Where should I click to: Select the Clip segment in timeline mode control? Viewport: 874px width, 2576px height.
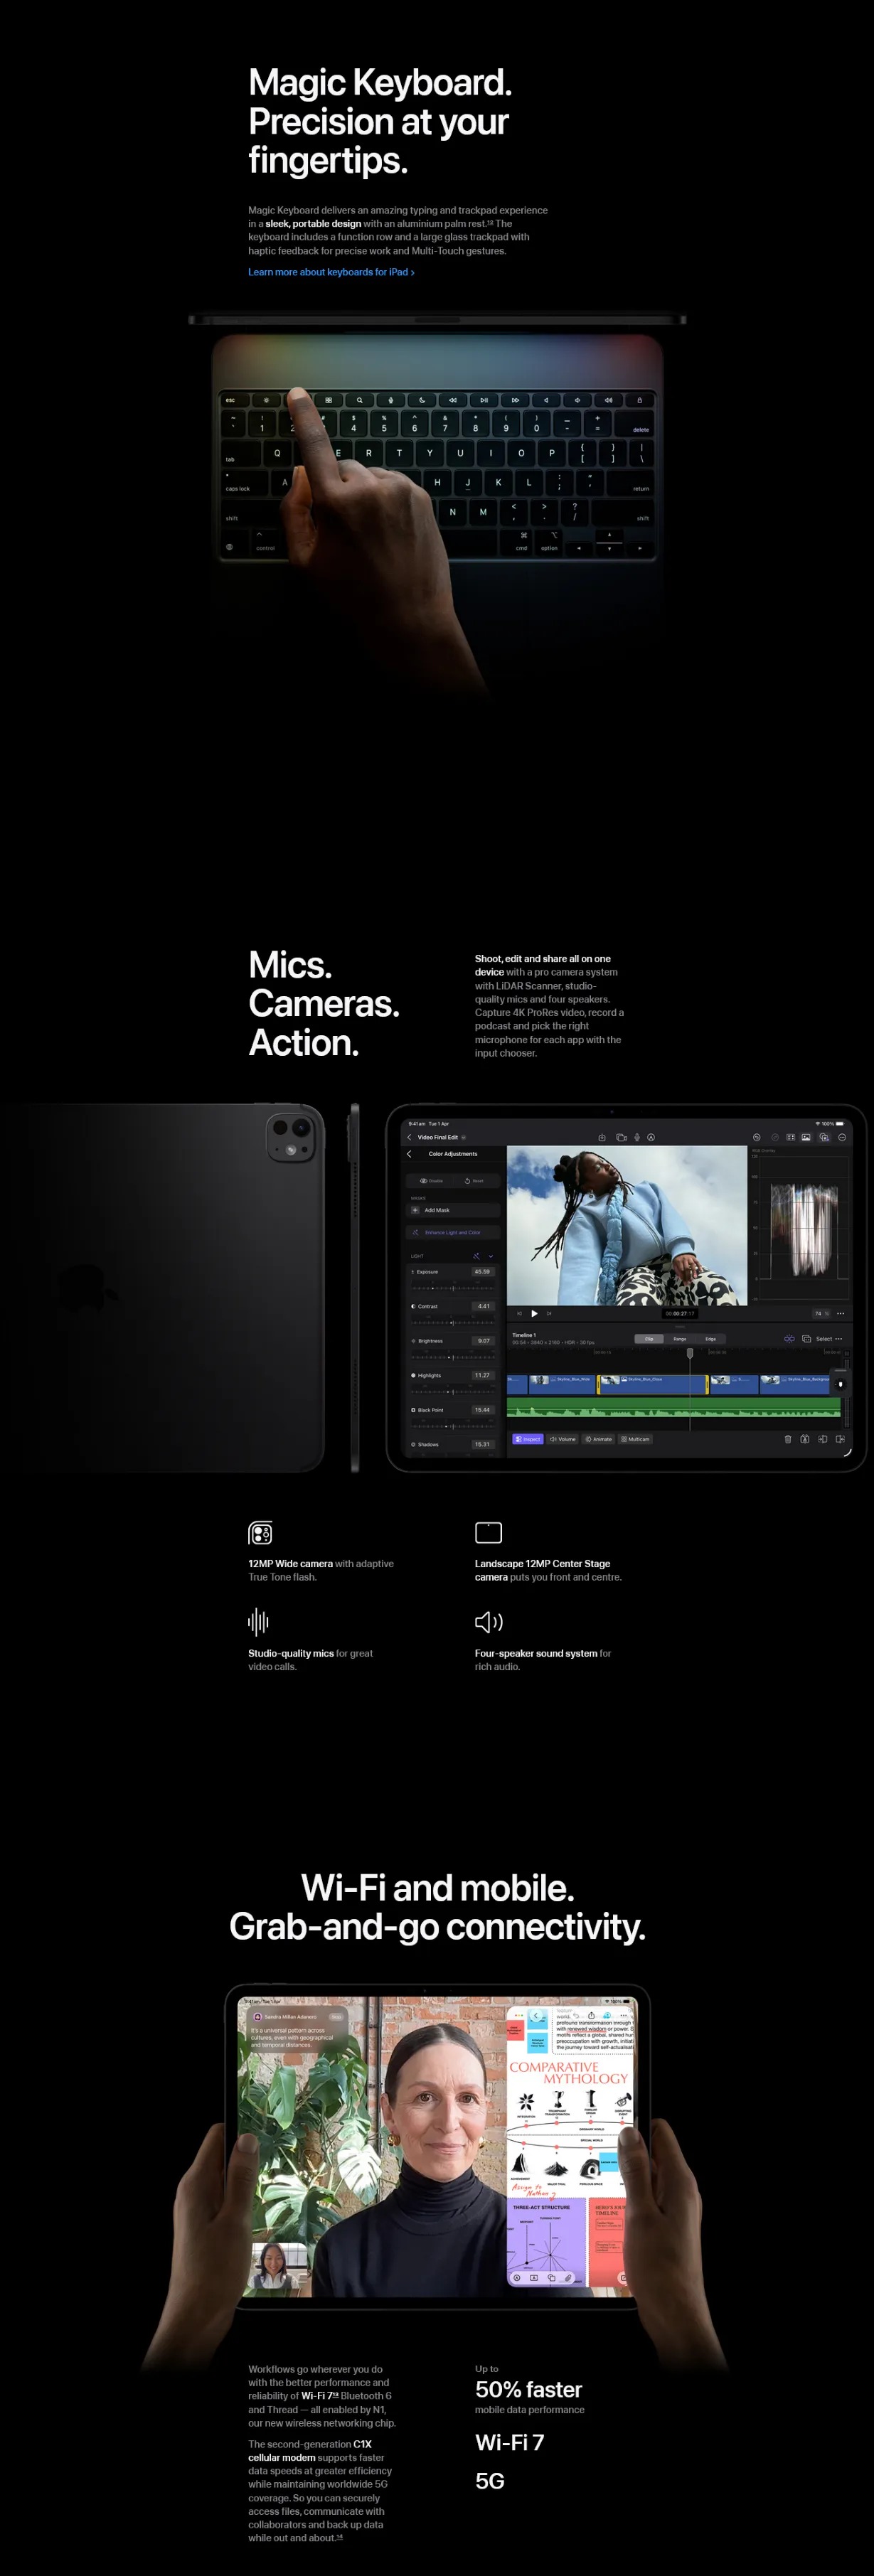point(649,1338)
